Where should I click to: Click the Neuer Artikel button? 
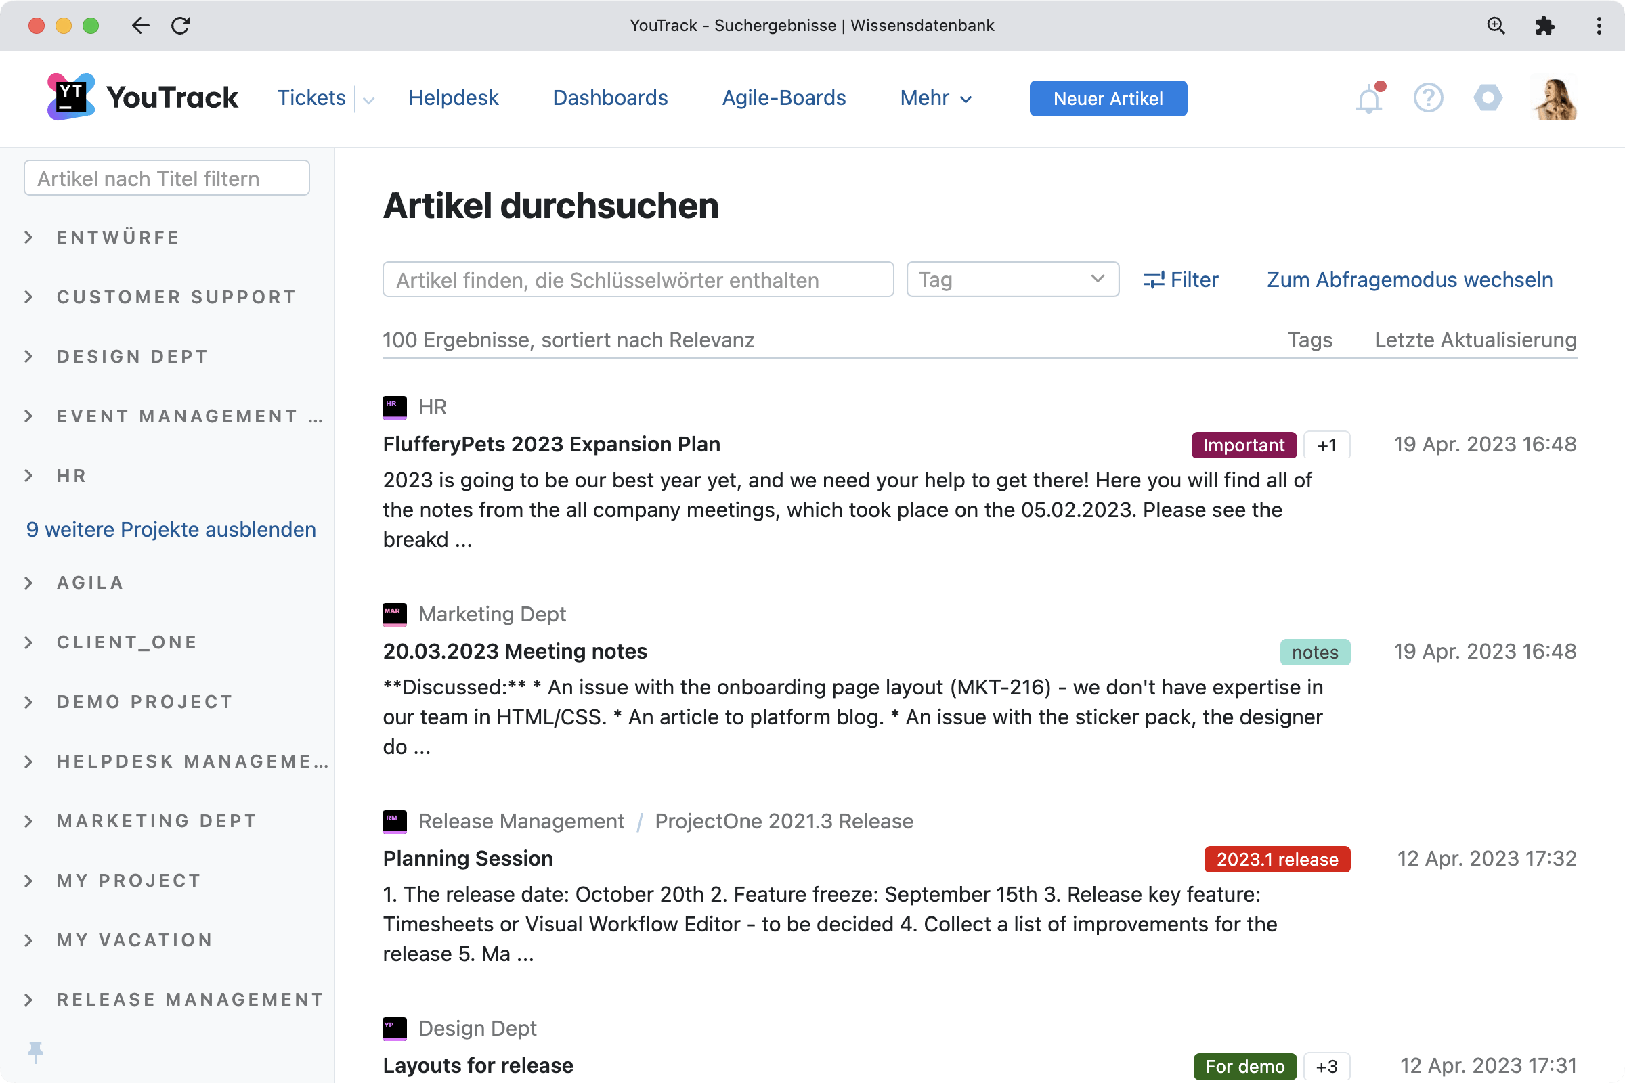pos(1108,98)
